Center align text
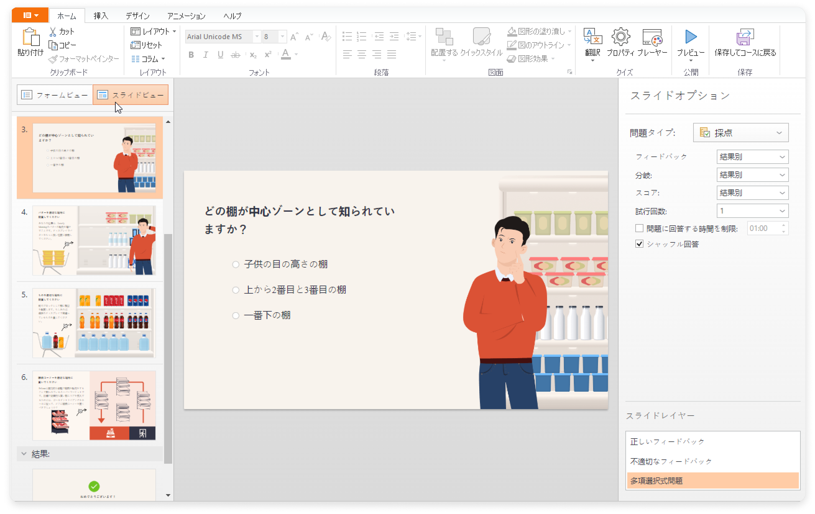Screen dimensions: 815x514 tap(362, 54)
